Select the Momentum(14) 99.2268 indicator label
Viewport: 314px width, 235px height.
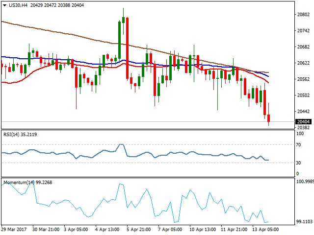(x=28, y=183)
